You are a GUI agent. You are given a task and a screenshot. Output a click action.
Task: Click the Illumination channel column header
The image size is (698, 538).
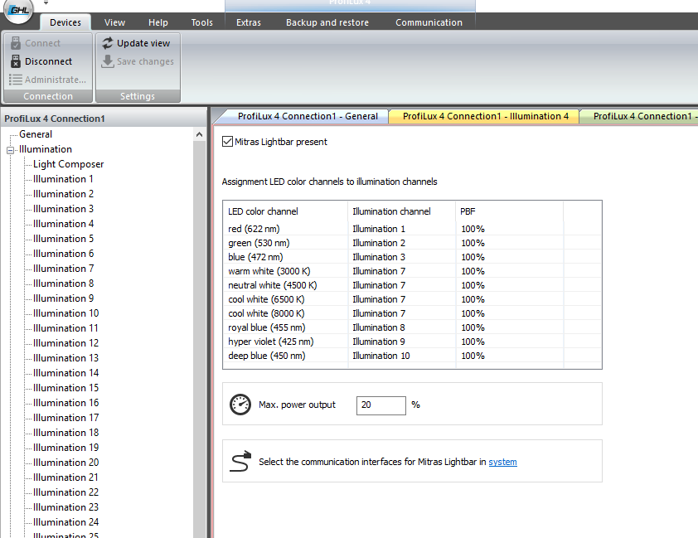pyautogui.click(x=401, y=211)
